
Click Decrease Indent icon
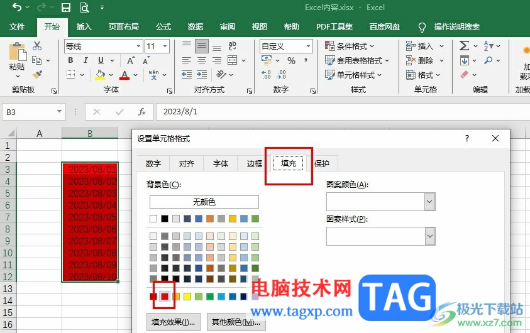tap(187, 74)
